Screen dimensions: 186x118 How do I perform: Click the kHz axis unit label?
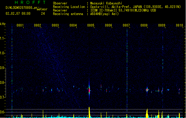[x=3, y=24]
